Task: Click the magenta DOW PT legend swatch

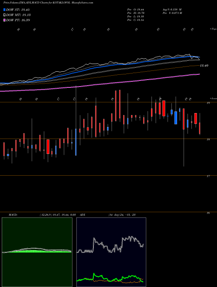Action: click(4, 20)
